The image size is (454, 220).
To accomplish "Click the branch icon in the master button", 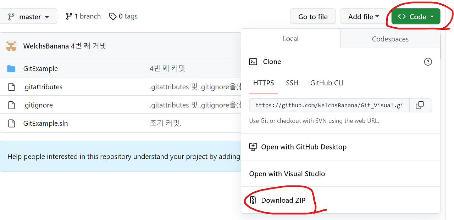I will point(11,17).
